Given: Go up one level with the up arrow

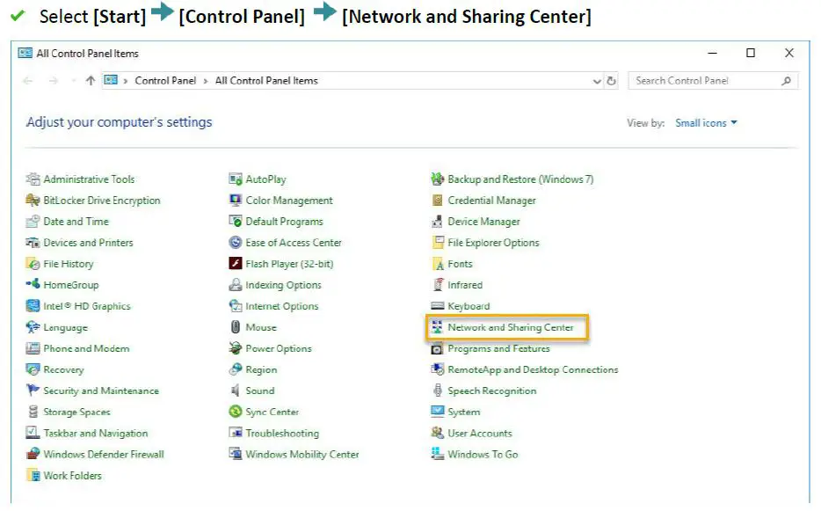Looking at the screenshot, I should 91,81.
